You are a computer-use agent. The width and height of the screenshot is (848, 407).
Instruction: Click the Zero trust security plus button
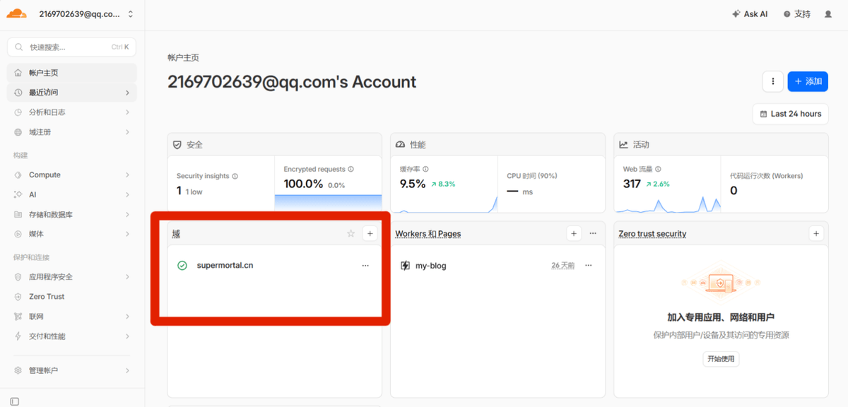click(816, 233)
